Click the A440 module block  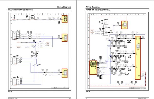65,38
